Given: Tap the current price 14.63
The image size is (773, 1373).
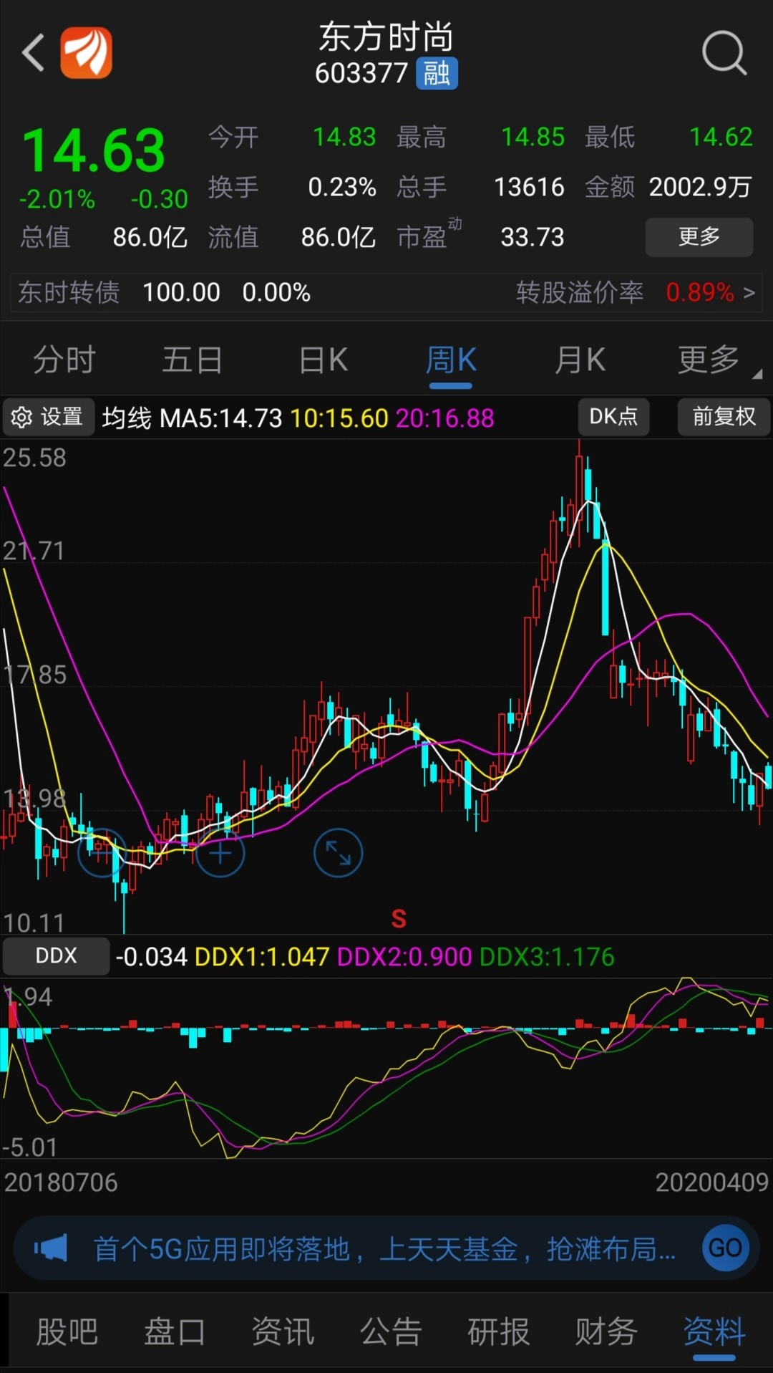Looking at the screenshot, I should (x=94, y=150).
